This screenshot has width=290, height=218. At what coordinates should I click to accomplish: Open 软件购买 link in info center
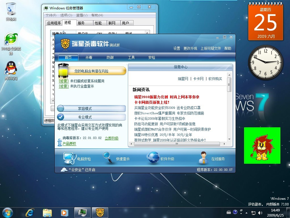coord(215,79)
